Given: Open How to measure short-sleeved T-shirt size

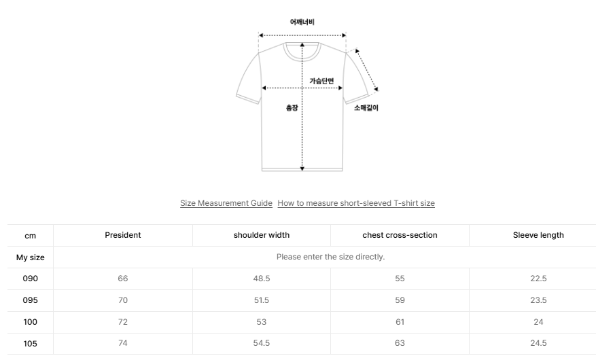Looking at the screenshot, I should click(356, 203).
